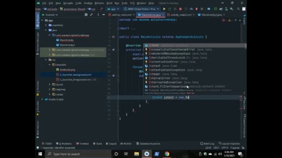Open the Android view selector dropdown
282x158 pixels.
(50, 15)
